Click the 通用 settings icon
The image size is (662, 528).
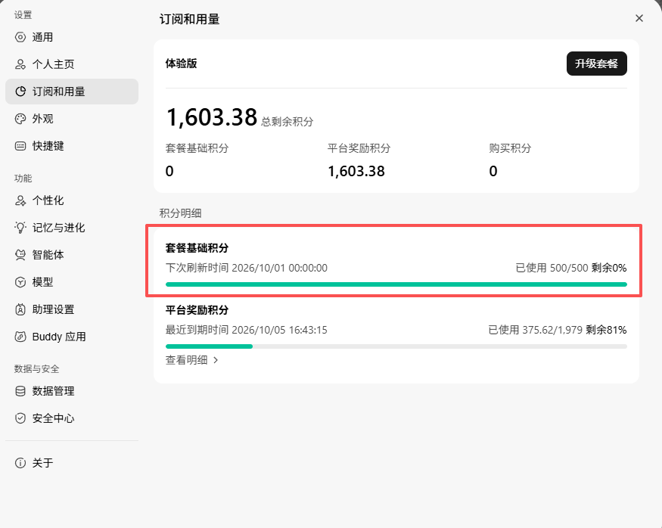pyautogui.click(x=20, y=37)
